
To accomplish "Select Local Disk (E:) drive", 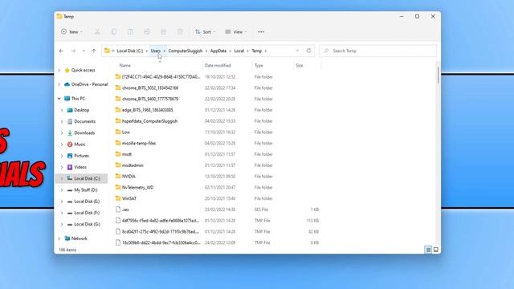I will 84,201.
